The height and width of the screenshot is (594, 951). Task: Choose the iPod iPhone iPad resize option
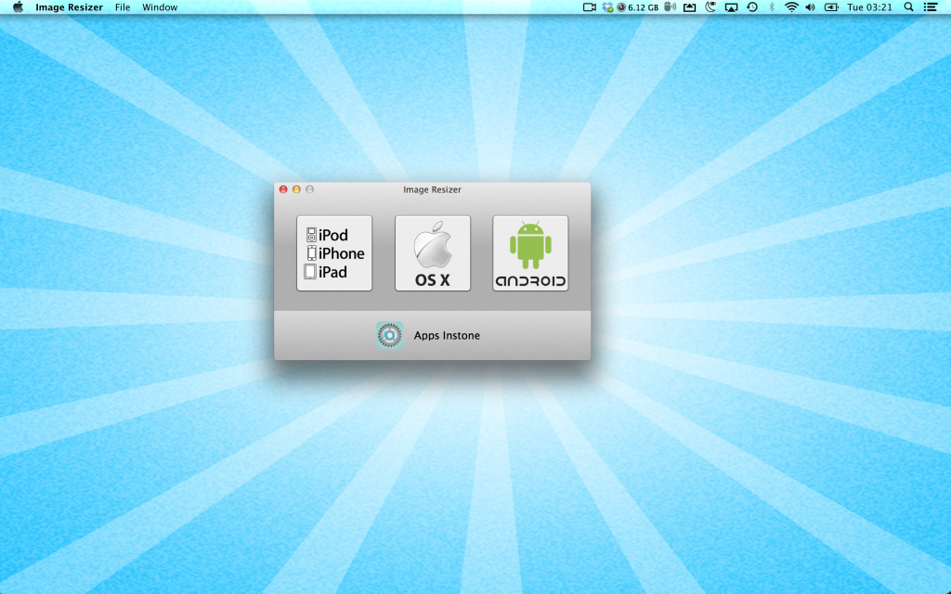334,253
